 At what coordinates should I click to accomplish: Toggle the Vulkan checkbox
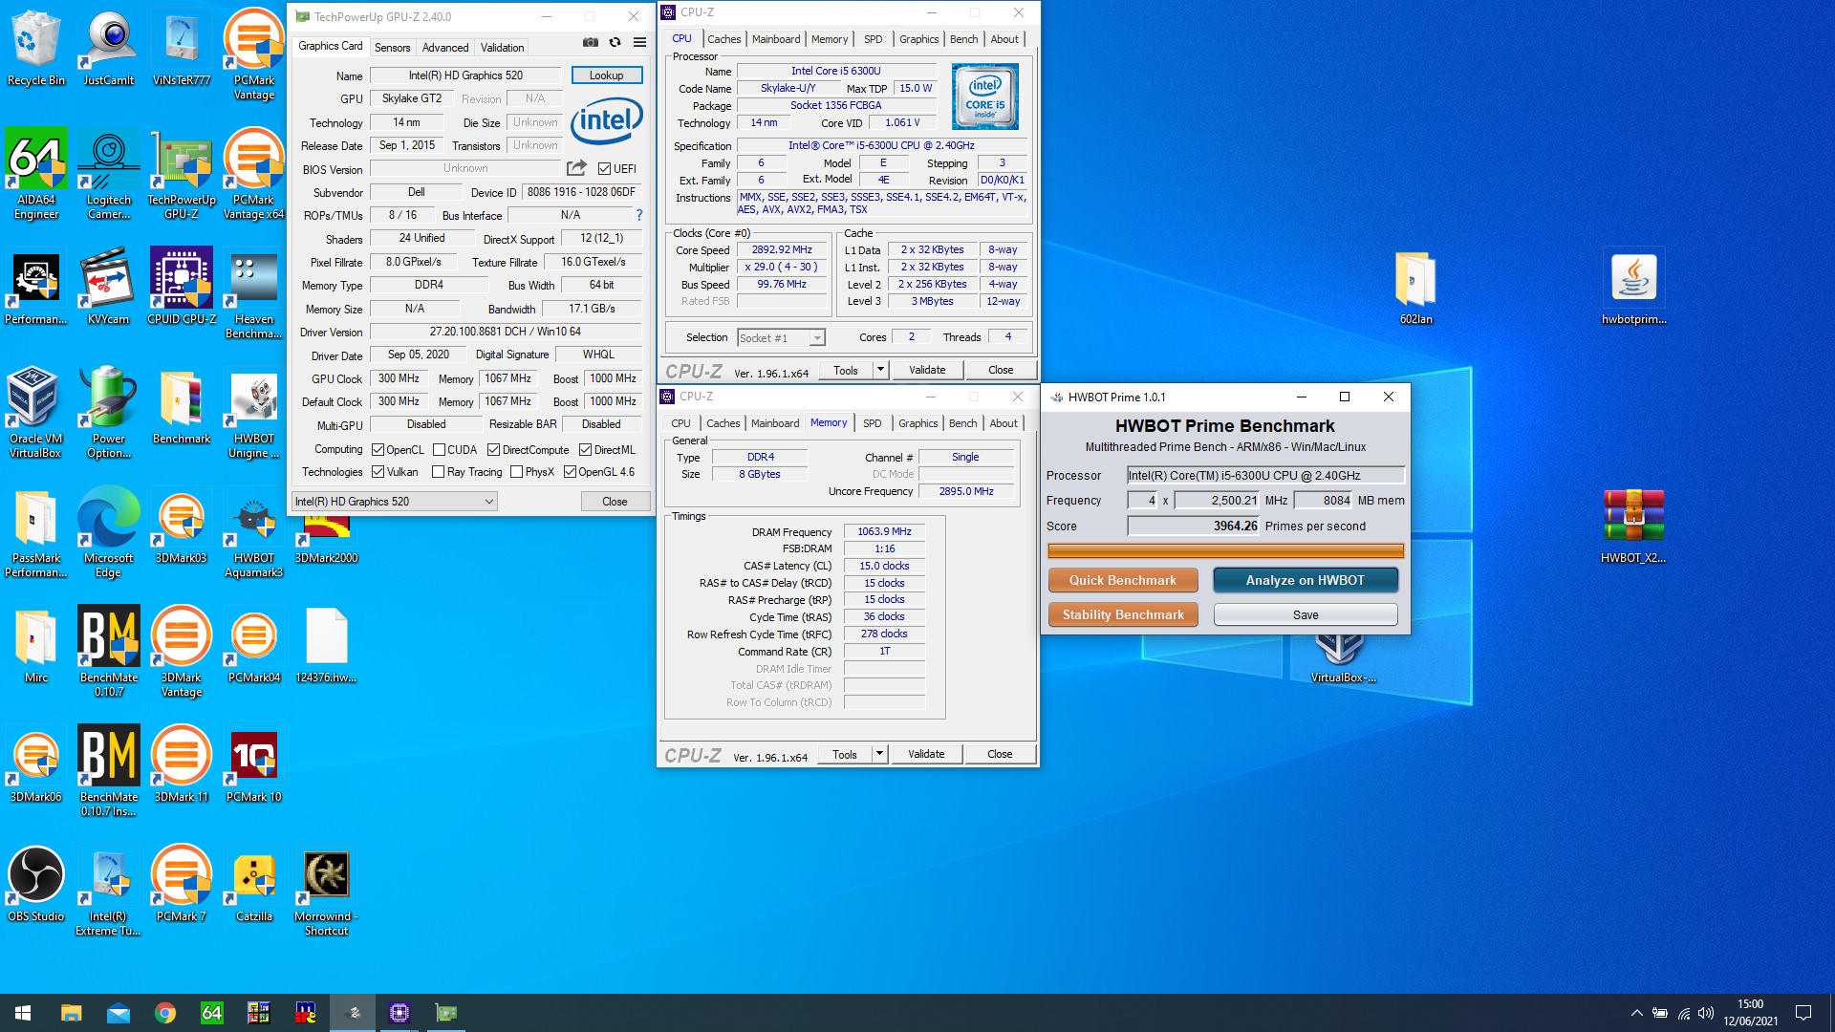[378, 472]
